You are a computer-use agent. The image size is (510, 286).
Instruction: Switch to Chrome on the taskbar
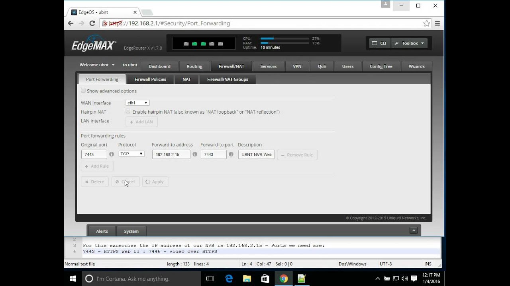(x=284, y=278)
